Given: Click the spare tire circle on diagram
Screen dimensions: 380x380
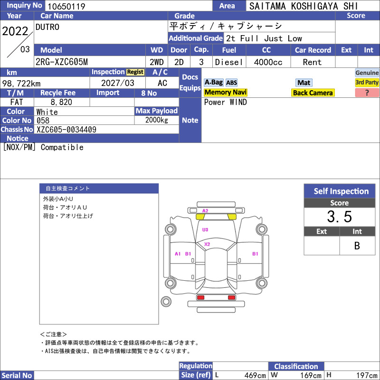Looking at the screenshot, I should click(166, 302).
